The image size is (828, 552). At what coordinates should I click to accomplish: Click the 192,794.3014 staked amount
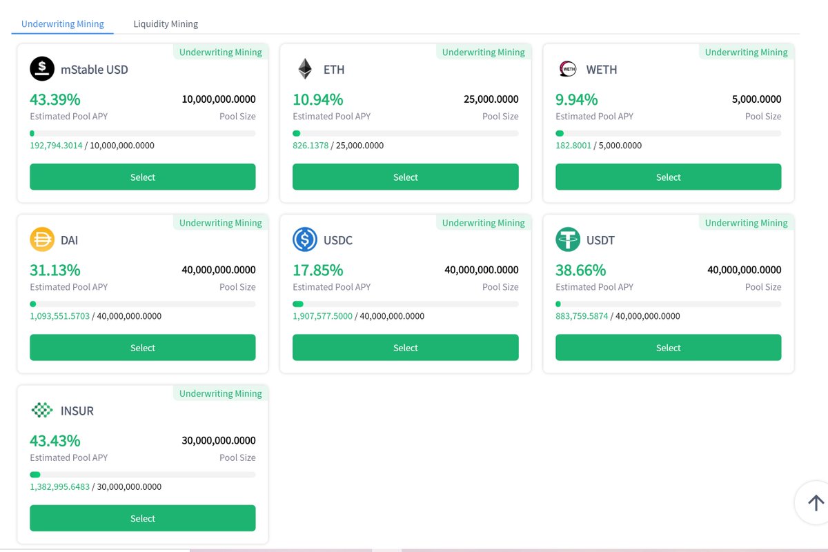[x=56, y=146]
